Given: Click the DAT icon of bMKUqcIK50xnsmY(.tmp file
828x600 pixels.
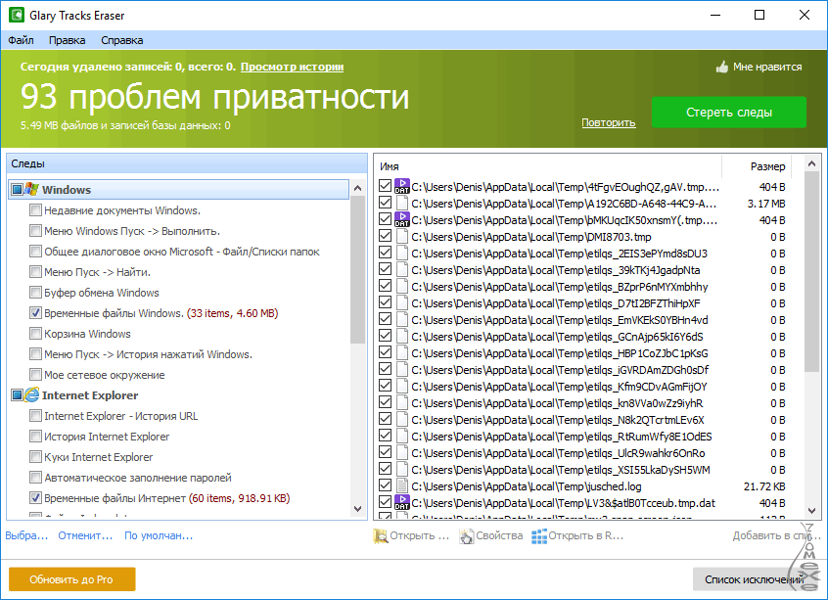Looking at the screenshot, I should click(x=402, y=219).
